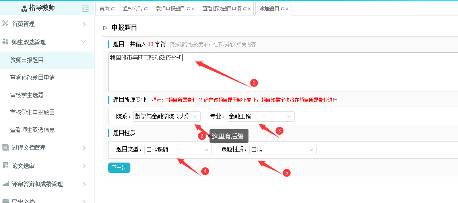The height and width of the screenshot is (203, 458).
Task: Click inside the 题目 text area
Action: point(278,71)
